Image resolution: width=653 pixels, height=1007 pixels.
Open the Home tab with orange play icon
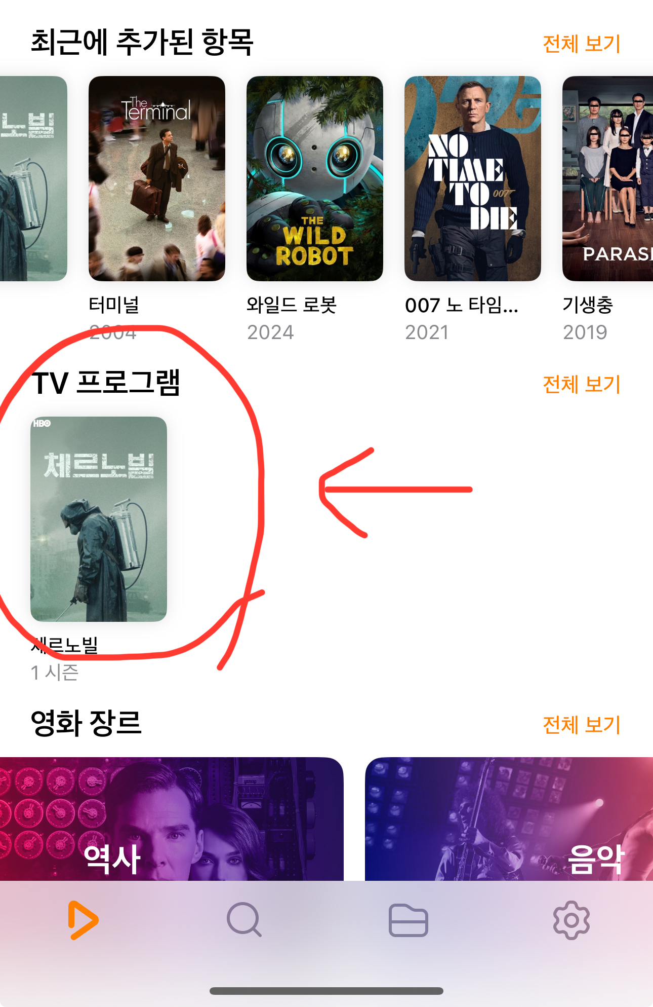[x=84, y=920]
